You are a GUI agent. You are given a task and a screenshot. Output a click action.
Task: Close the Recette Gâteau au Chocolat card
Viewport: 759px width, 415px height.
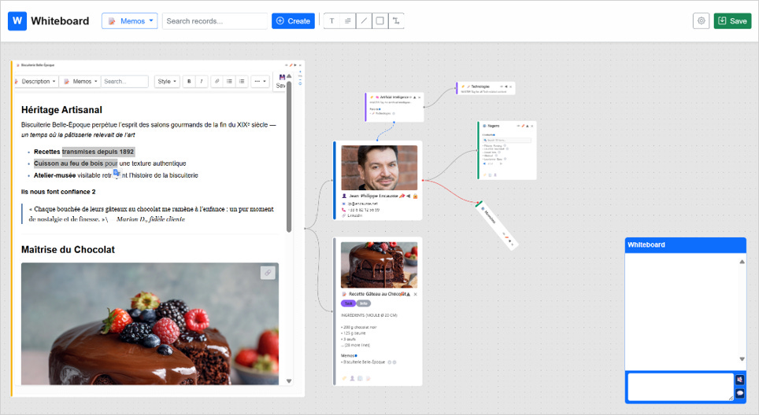[415, 294]
